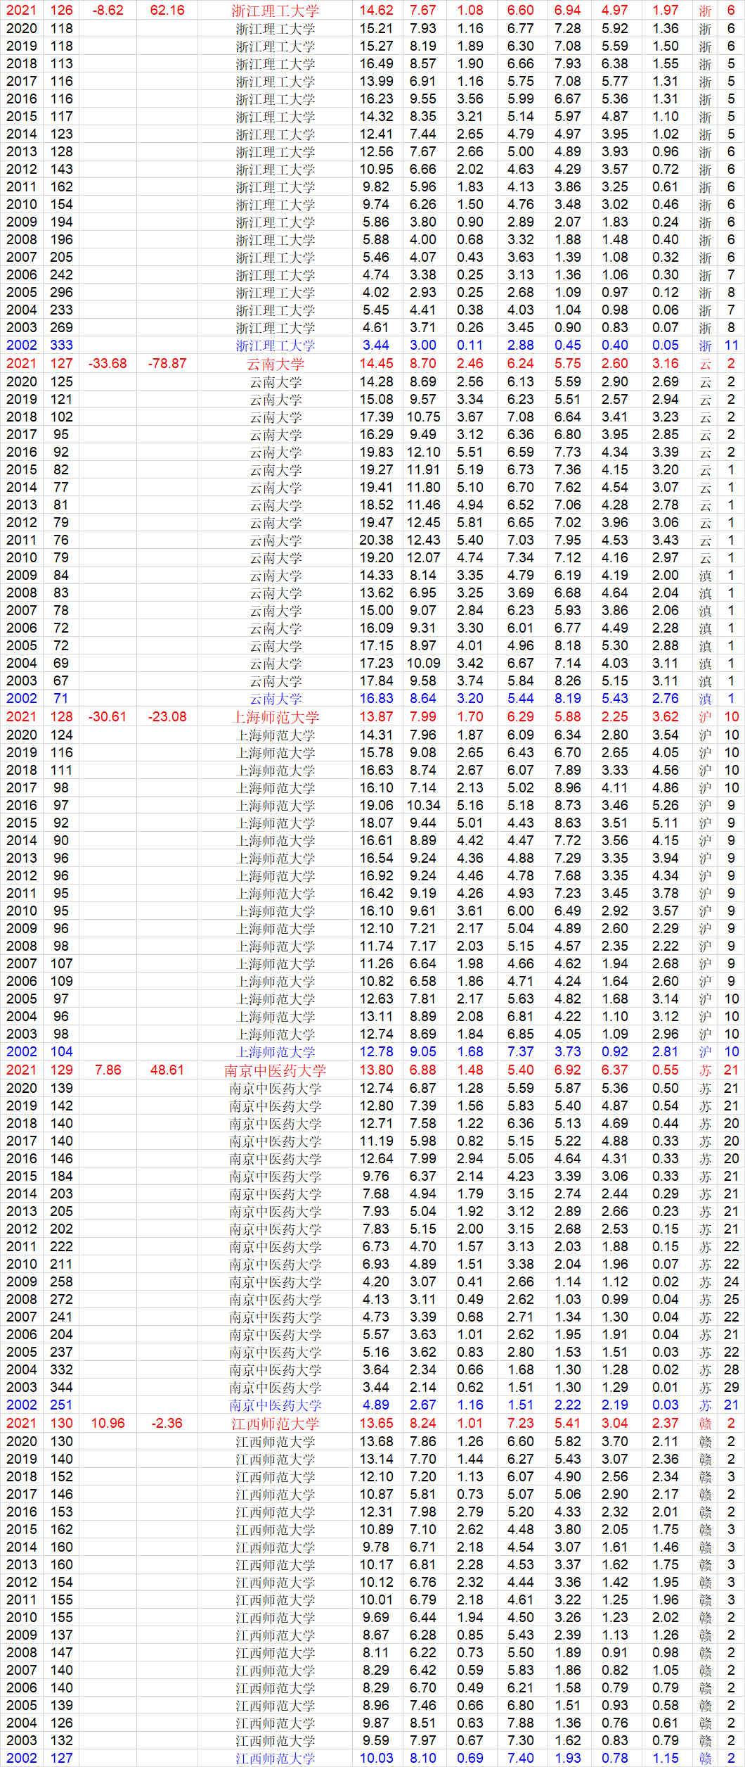The image size is (745, 1767).
Task: Click the 10.75 value in 云南大学 2018 row
Action: pos(423,417)
